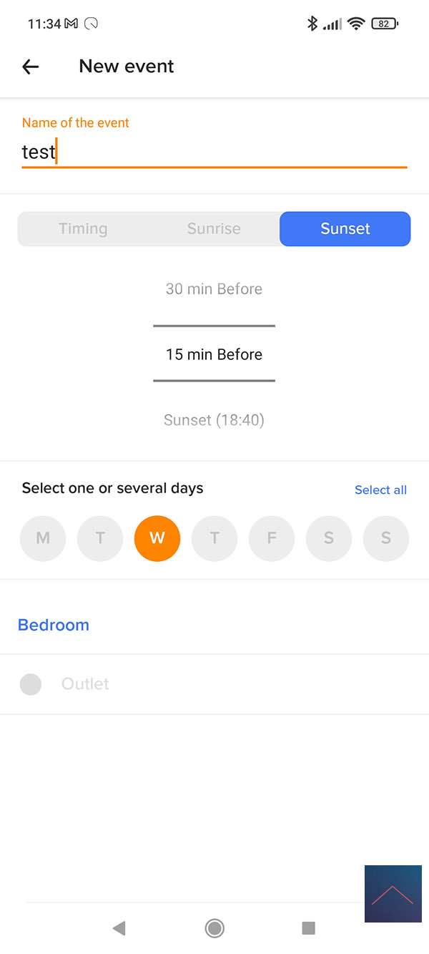
Task: Tap the red chevron floating thumbnail
Action: pos(393,894)
